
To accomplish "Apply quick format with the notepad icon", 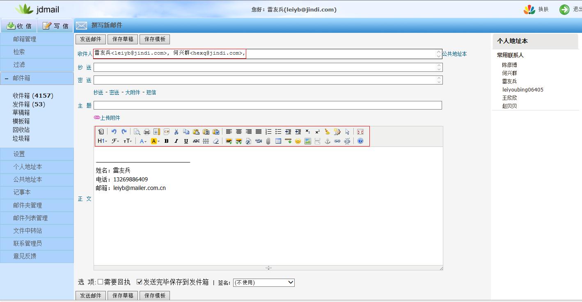I will point(337,132).
